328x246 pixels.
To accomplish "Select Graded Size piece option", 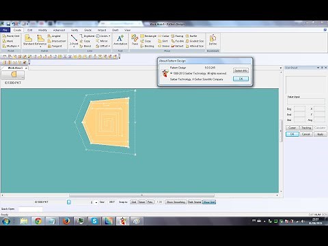I will click(x=195, y=41).
